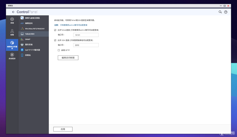
Task: Click the 网络与虚拟交换机 icon
Action: [x=22, y=18]
